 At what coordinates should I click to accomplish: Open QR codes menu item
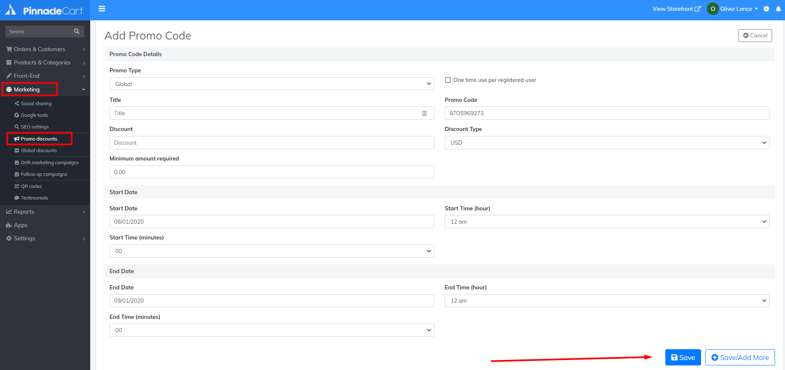32,186
